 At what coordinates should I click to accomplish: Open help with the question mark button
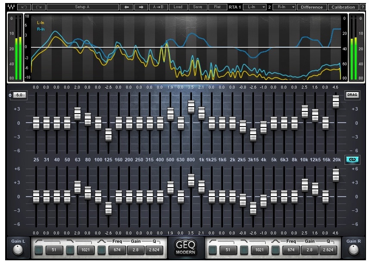pyautogui.click(x=363, y=7)
